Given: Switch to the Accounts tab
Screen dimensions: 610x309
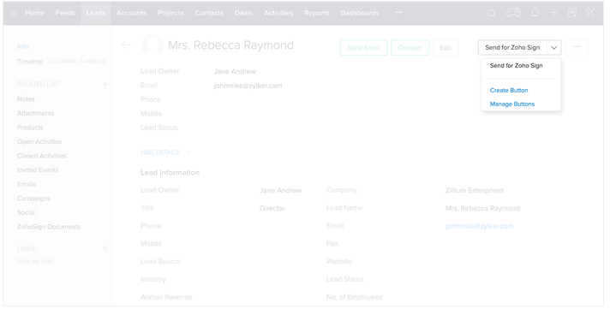Looking at the screenshot, I should pos(131,13).
